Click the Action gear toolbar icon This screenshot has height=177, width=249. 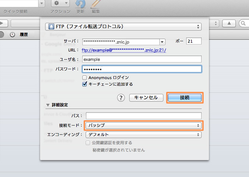tap(60, 3)
